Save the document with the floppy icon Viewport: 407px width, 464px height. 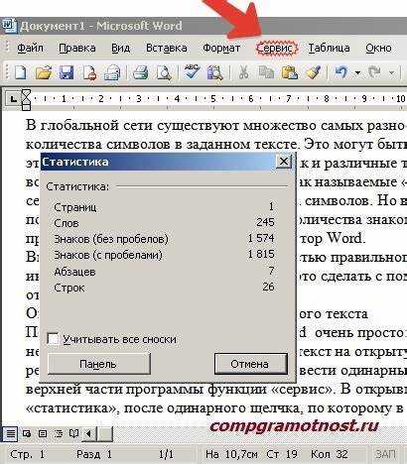coord(67,72)
